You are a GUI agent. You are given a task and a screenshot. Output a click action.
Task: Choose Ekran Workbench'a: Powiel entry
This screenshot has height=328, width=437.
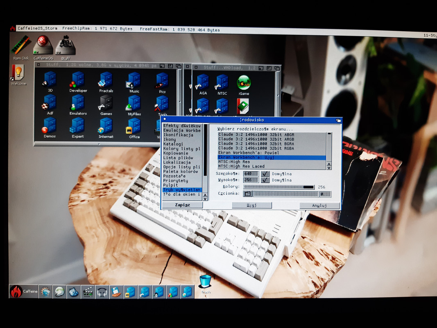click(x=272, y=153)
